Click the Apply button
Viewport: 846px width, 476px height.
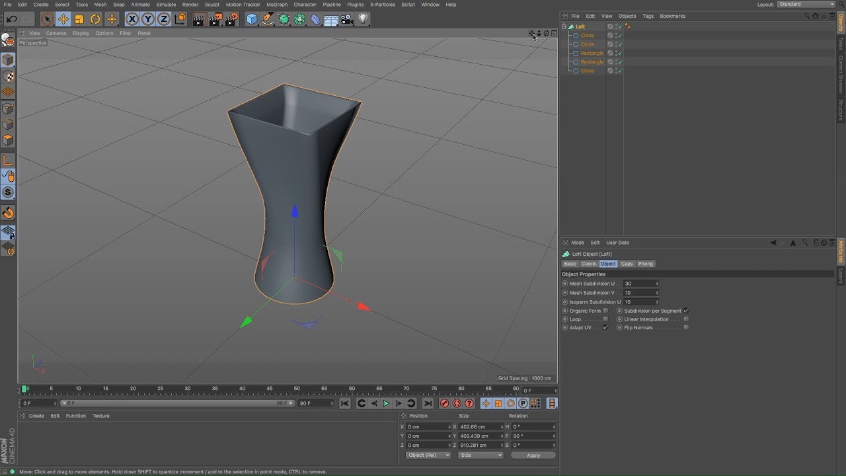point(533,456)
